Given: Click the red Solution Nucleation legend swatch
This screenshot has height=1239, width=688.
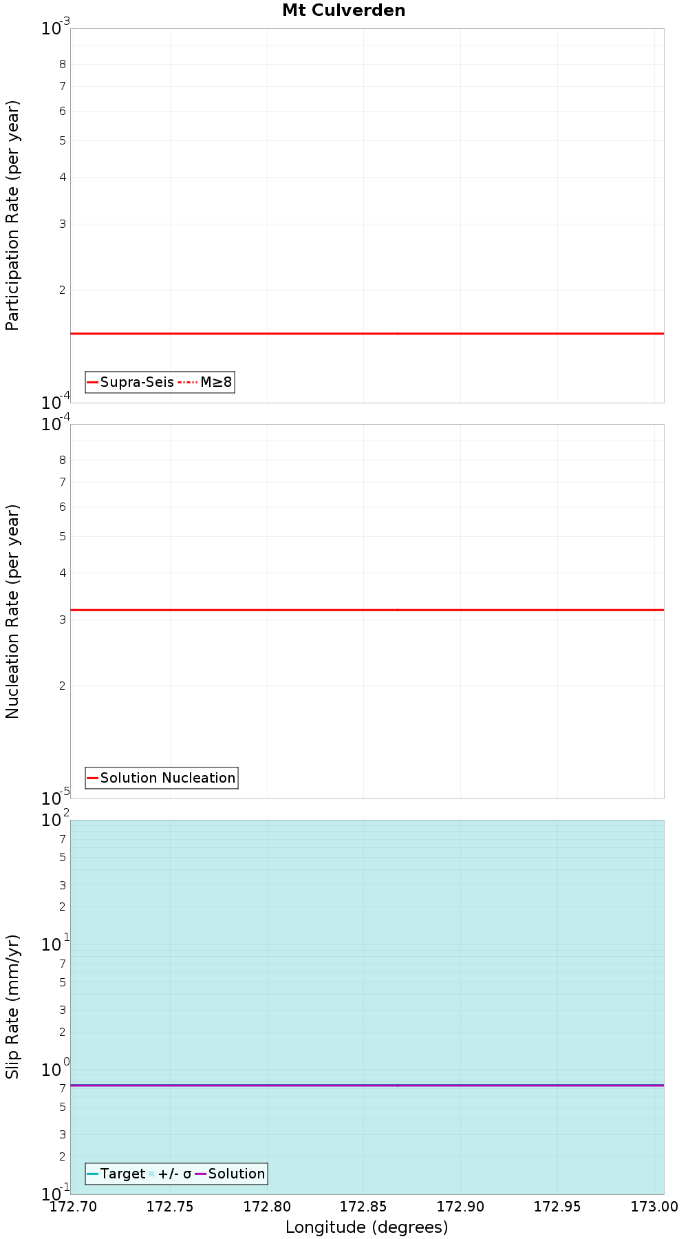Looking at the screenshot, I should 93,778.
